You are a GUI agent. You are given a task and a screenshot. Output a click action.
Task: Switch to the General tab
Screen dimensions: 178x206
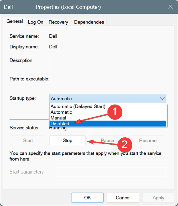(15, 21)
